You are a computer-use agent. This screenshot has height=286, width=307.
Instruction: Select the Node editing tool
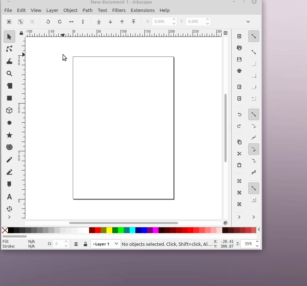(x=9, y=49)
